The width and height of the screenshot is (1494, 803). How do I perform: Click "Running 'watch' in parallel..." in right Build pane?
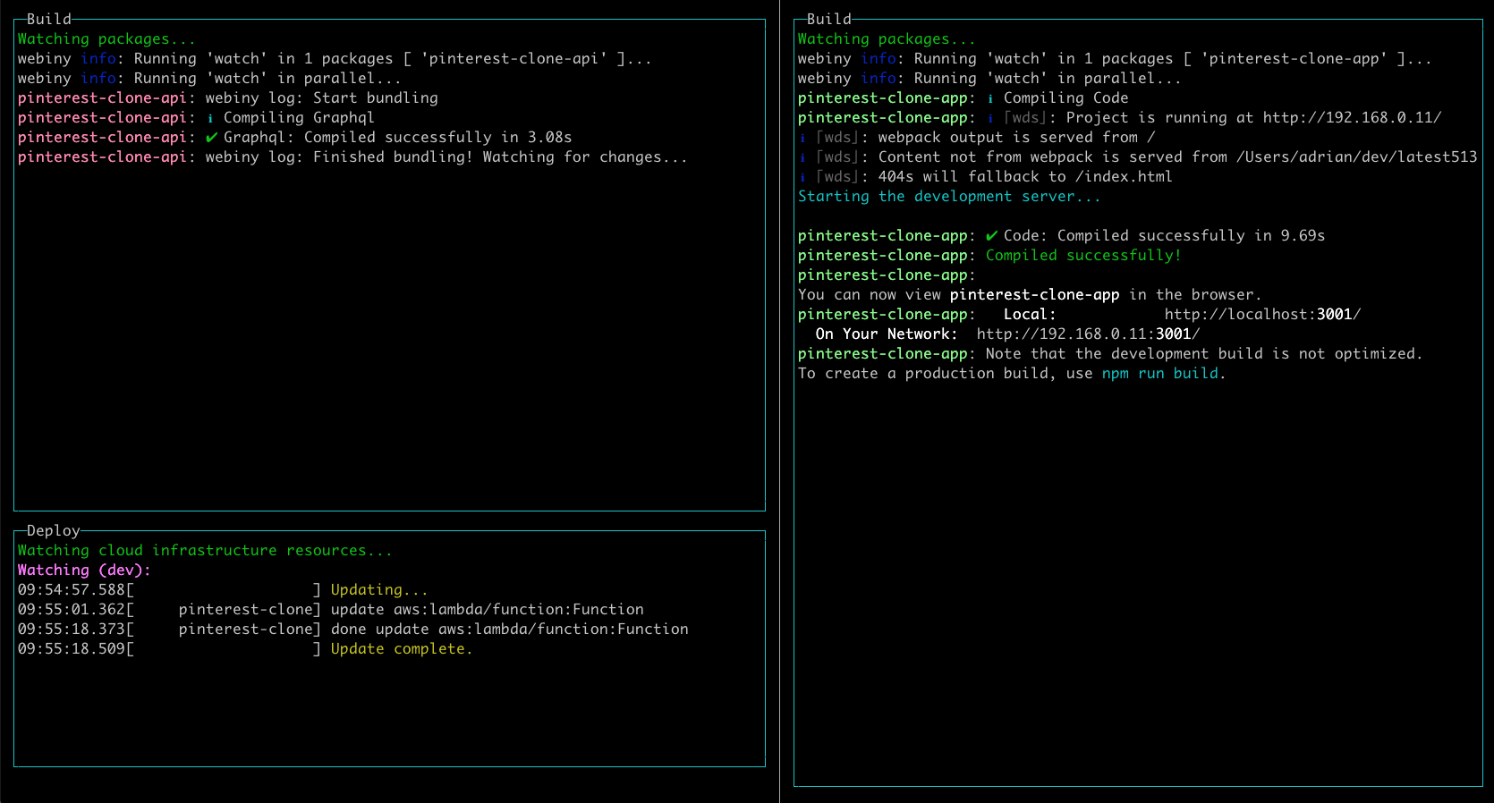pos(1048,78)
